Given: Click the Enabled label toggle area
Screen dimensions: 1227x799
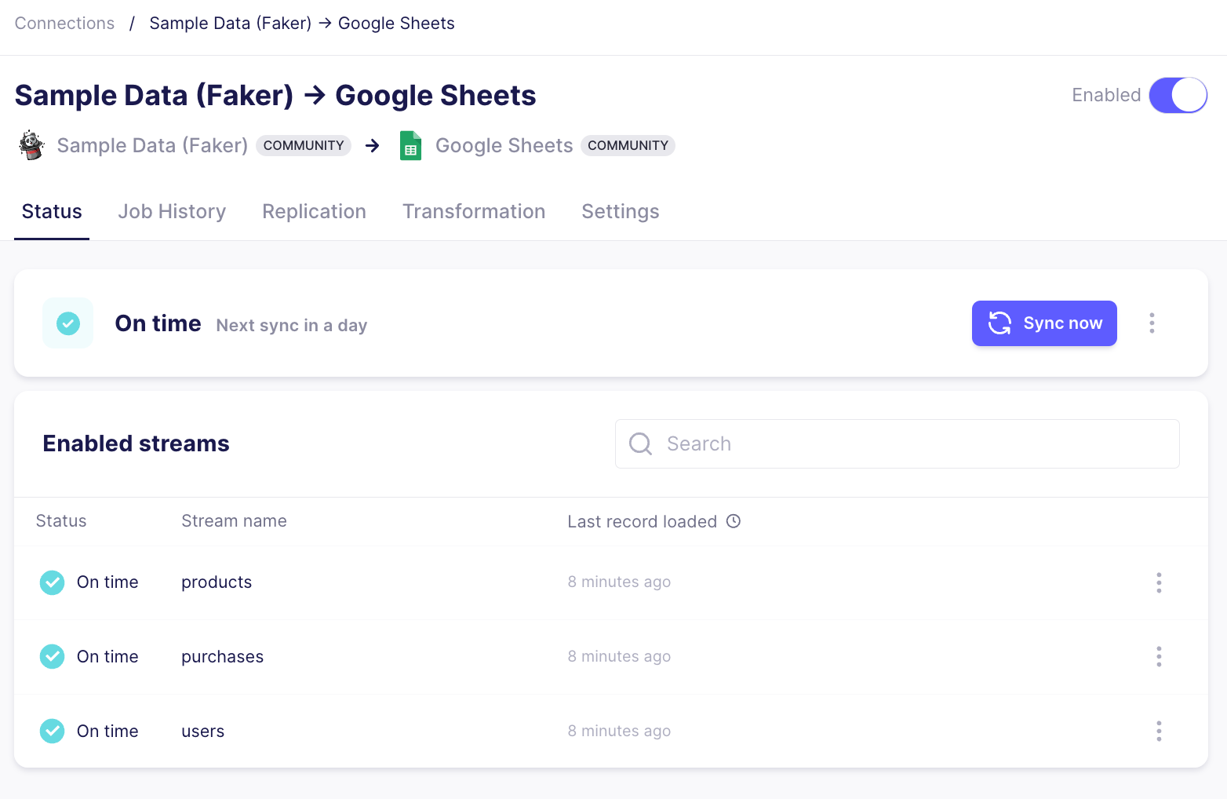Looking at the screenshot, I should tap(1106, 95).
